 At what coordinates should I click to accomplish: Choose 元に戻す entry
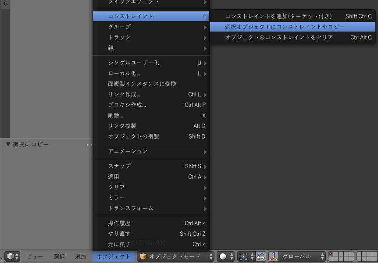coord(151,244)
